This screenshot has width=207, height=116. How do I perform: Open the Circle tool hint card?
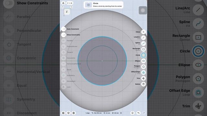point(103,5)
